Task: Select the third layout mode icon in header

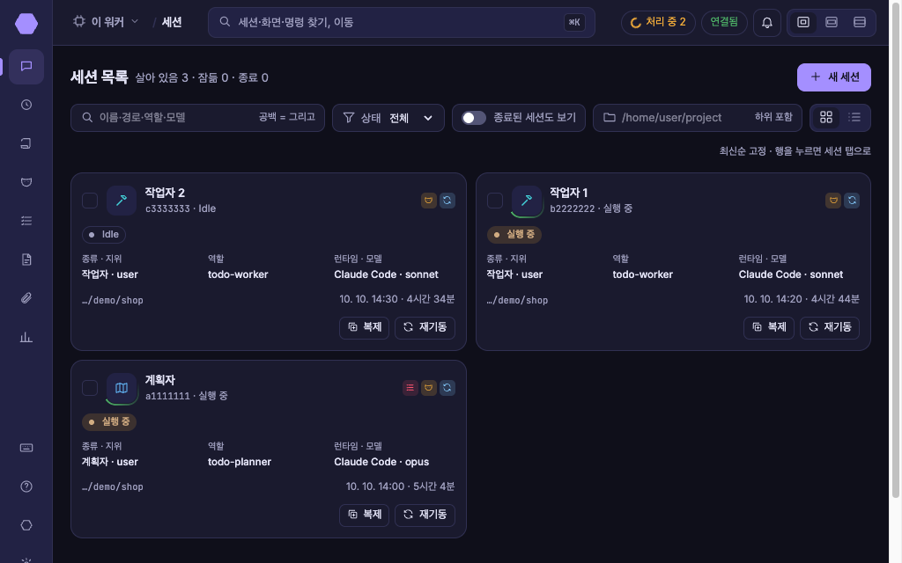Action: point(860,22)
